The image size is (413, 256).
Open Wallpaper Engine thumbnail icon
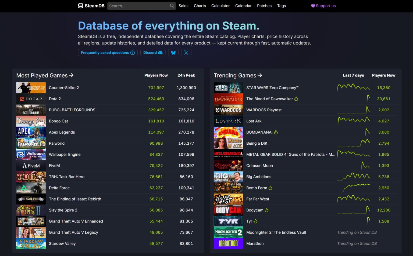click(x=31, y=155)
